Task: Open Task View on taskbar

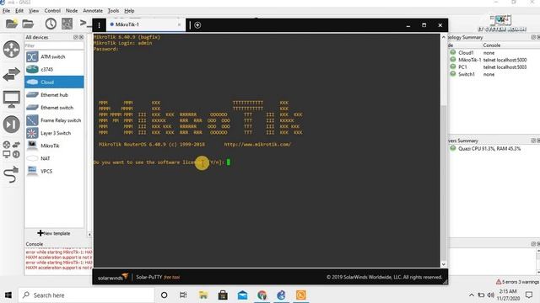Action: point(183,295)
